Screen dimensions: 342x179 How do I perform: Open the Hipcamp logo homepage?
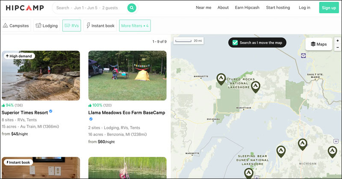[x=25, y=8]
